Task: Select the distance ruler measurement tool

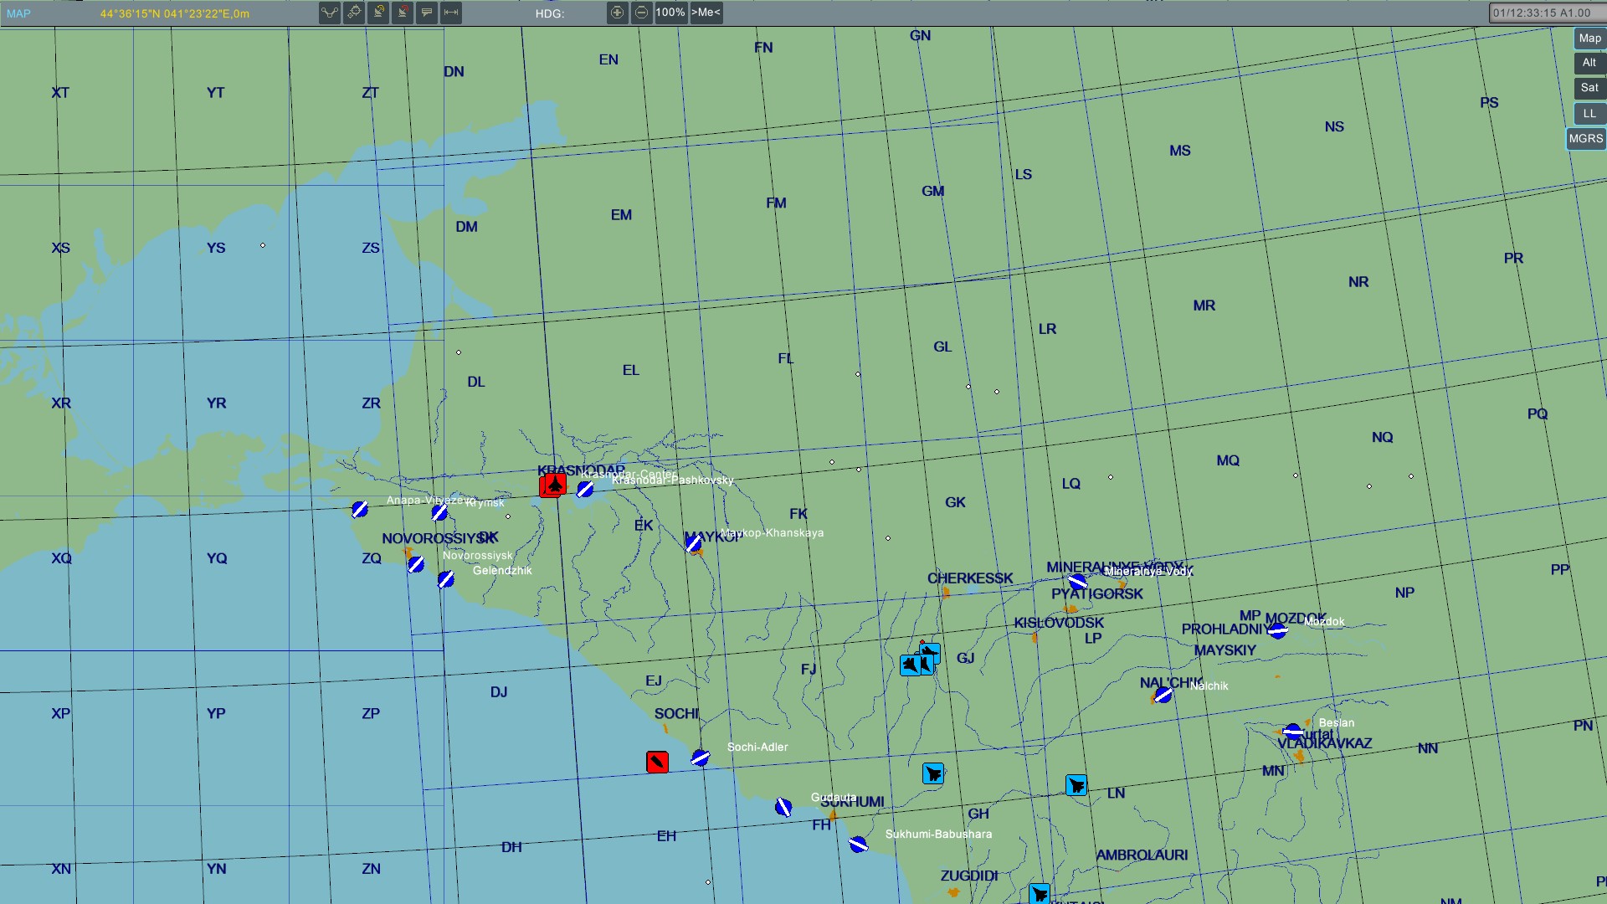Action: point(451,13)
